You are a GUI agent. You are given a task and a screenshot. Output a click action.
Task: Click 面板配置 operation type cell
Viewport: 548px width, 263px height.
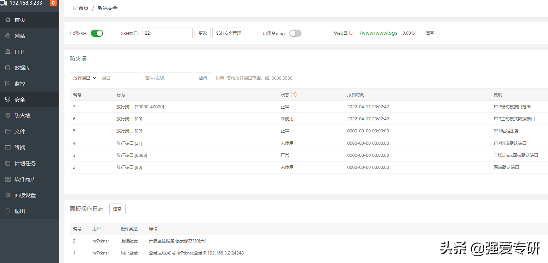pos(129,241)
